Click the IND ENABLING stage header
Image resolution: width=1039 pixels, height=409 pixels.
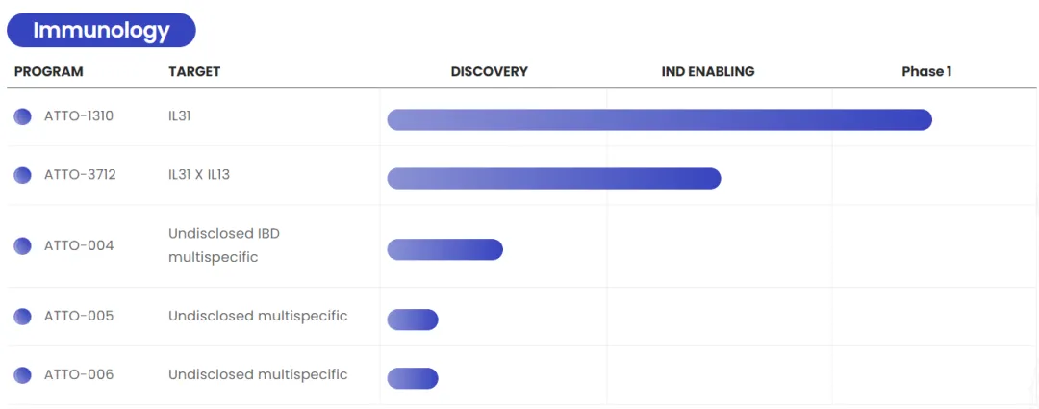click(x=708, y=72)
